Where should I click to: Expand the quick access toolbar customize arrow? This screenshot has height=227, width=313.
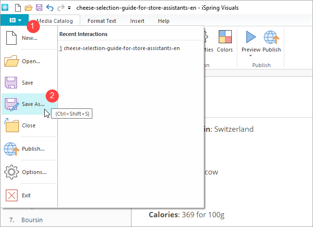pyautogui.click(x=70, y=8)
